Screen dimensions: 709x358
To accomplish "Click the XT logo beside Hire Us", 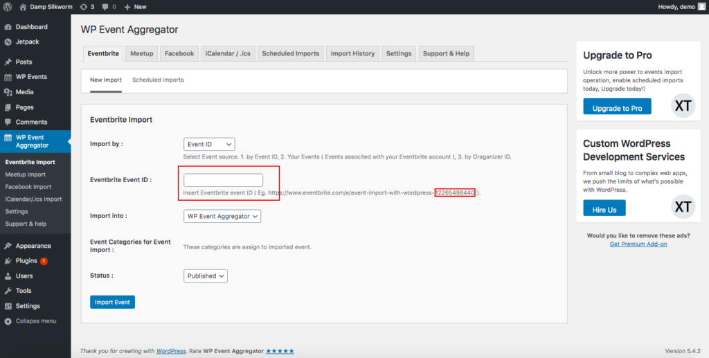I will (683, 206).
